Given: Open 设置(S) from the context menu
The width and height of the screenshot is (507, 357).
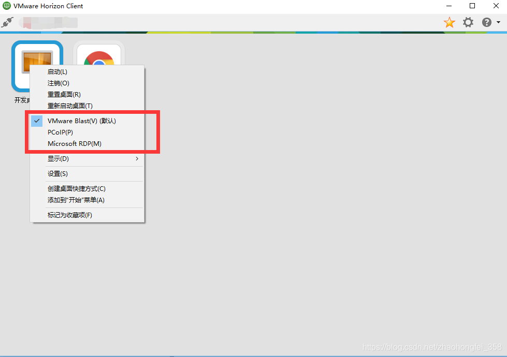Looking at the screenshot, I should 87,174.
